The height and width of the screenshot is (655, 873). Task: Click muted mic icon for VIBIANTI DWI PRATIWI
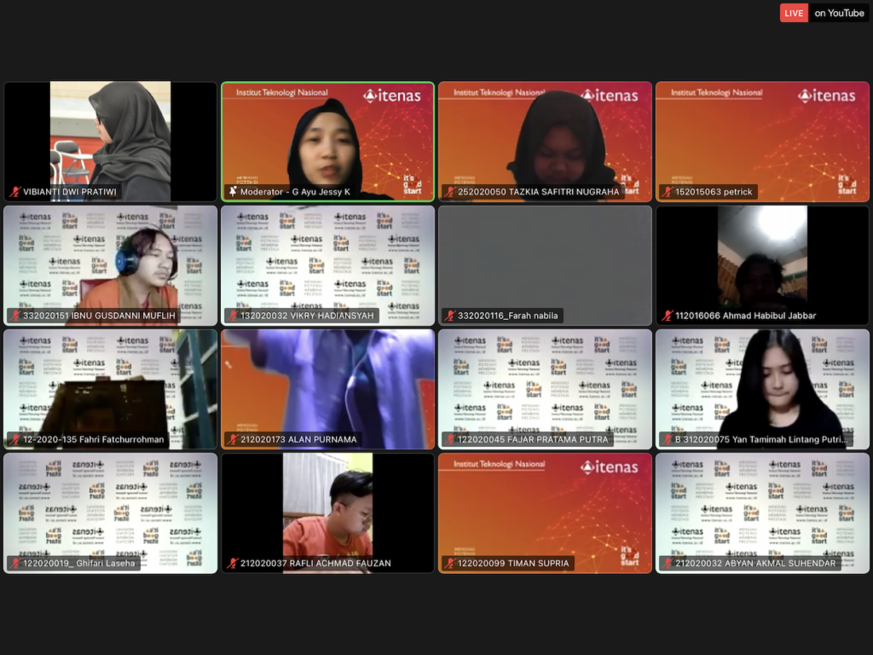pos(14,192)
